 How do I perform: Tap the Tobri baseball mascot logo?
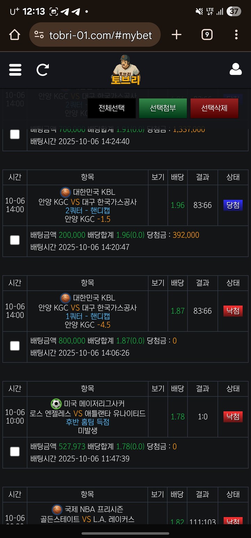click(x=125, y=70)
